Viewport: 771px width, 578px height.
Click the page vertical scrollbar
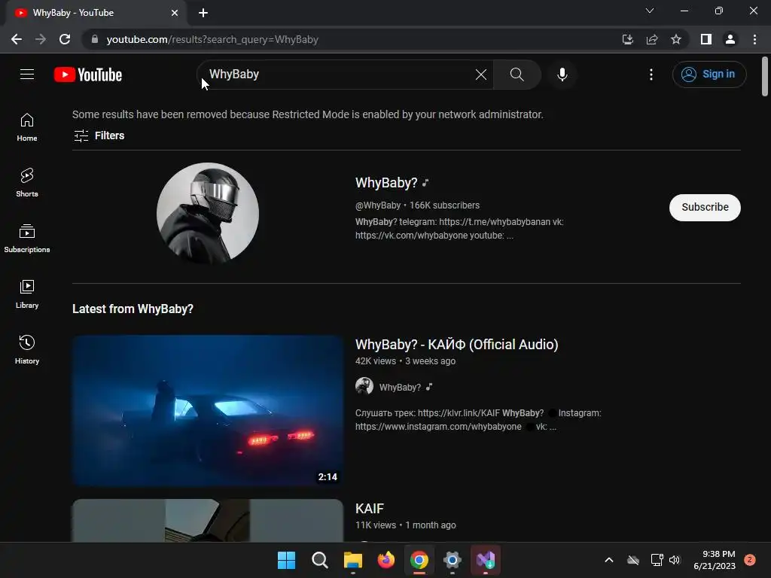pyautogui.click(x=765, y=77)
